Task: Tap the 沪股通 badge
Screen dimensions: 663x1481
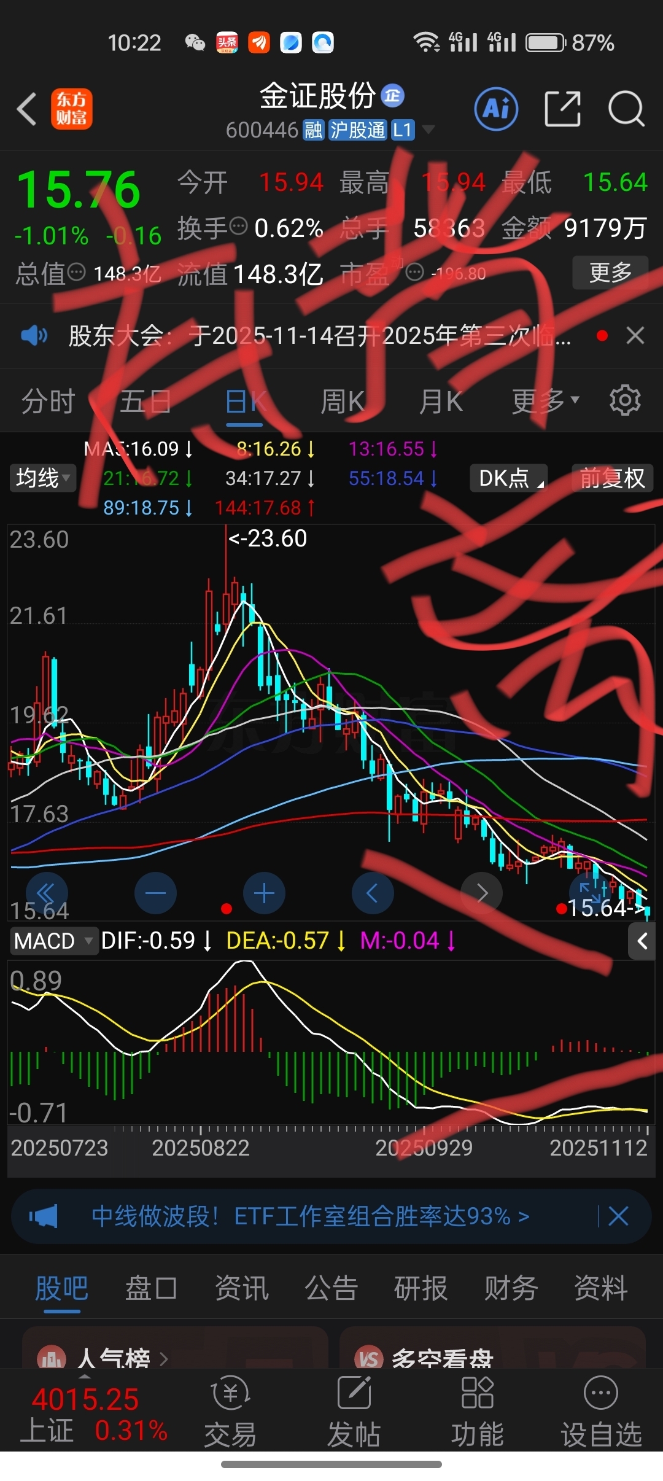Action: [x=357, y=130]
